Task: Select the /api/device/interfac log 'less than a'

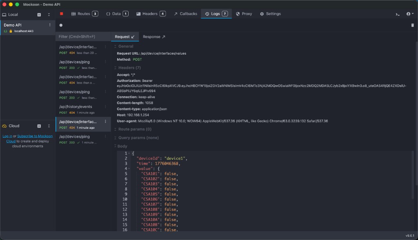Action: tap(83, 79)
